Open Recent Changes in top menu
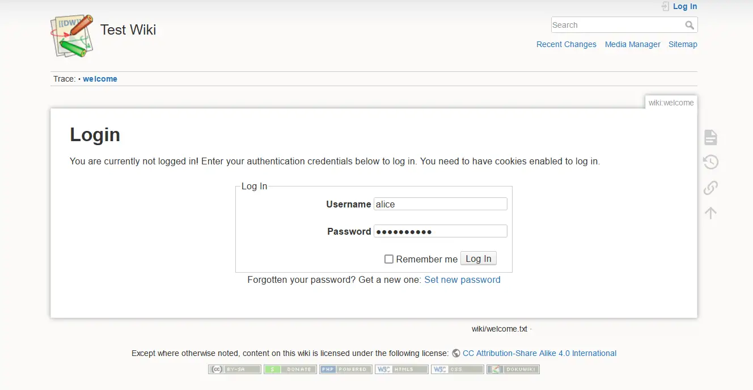The width and height of the screenshot is (753, 390). 566,44
